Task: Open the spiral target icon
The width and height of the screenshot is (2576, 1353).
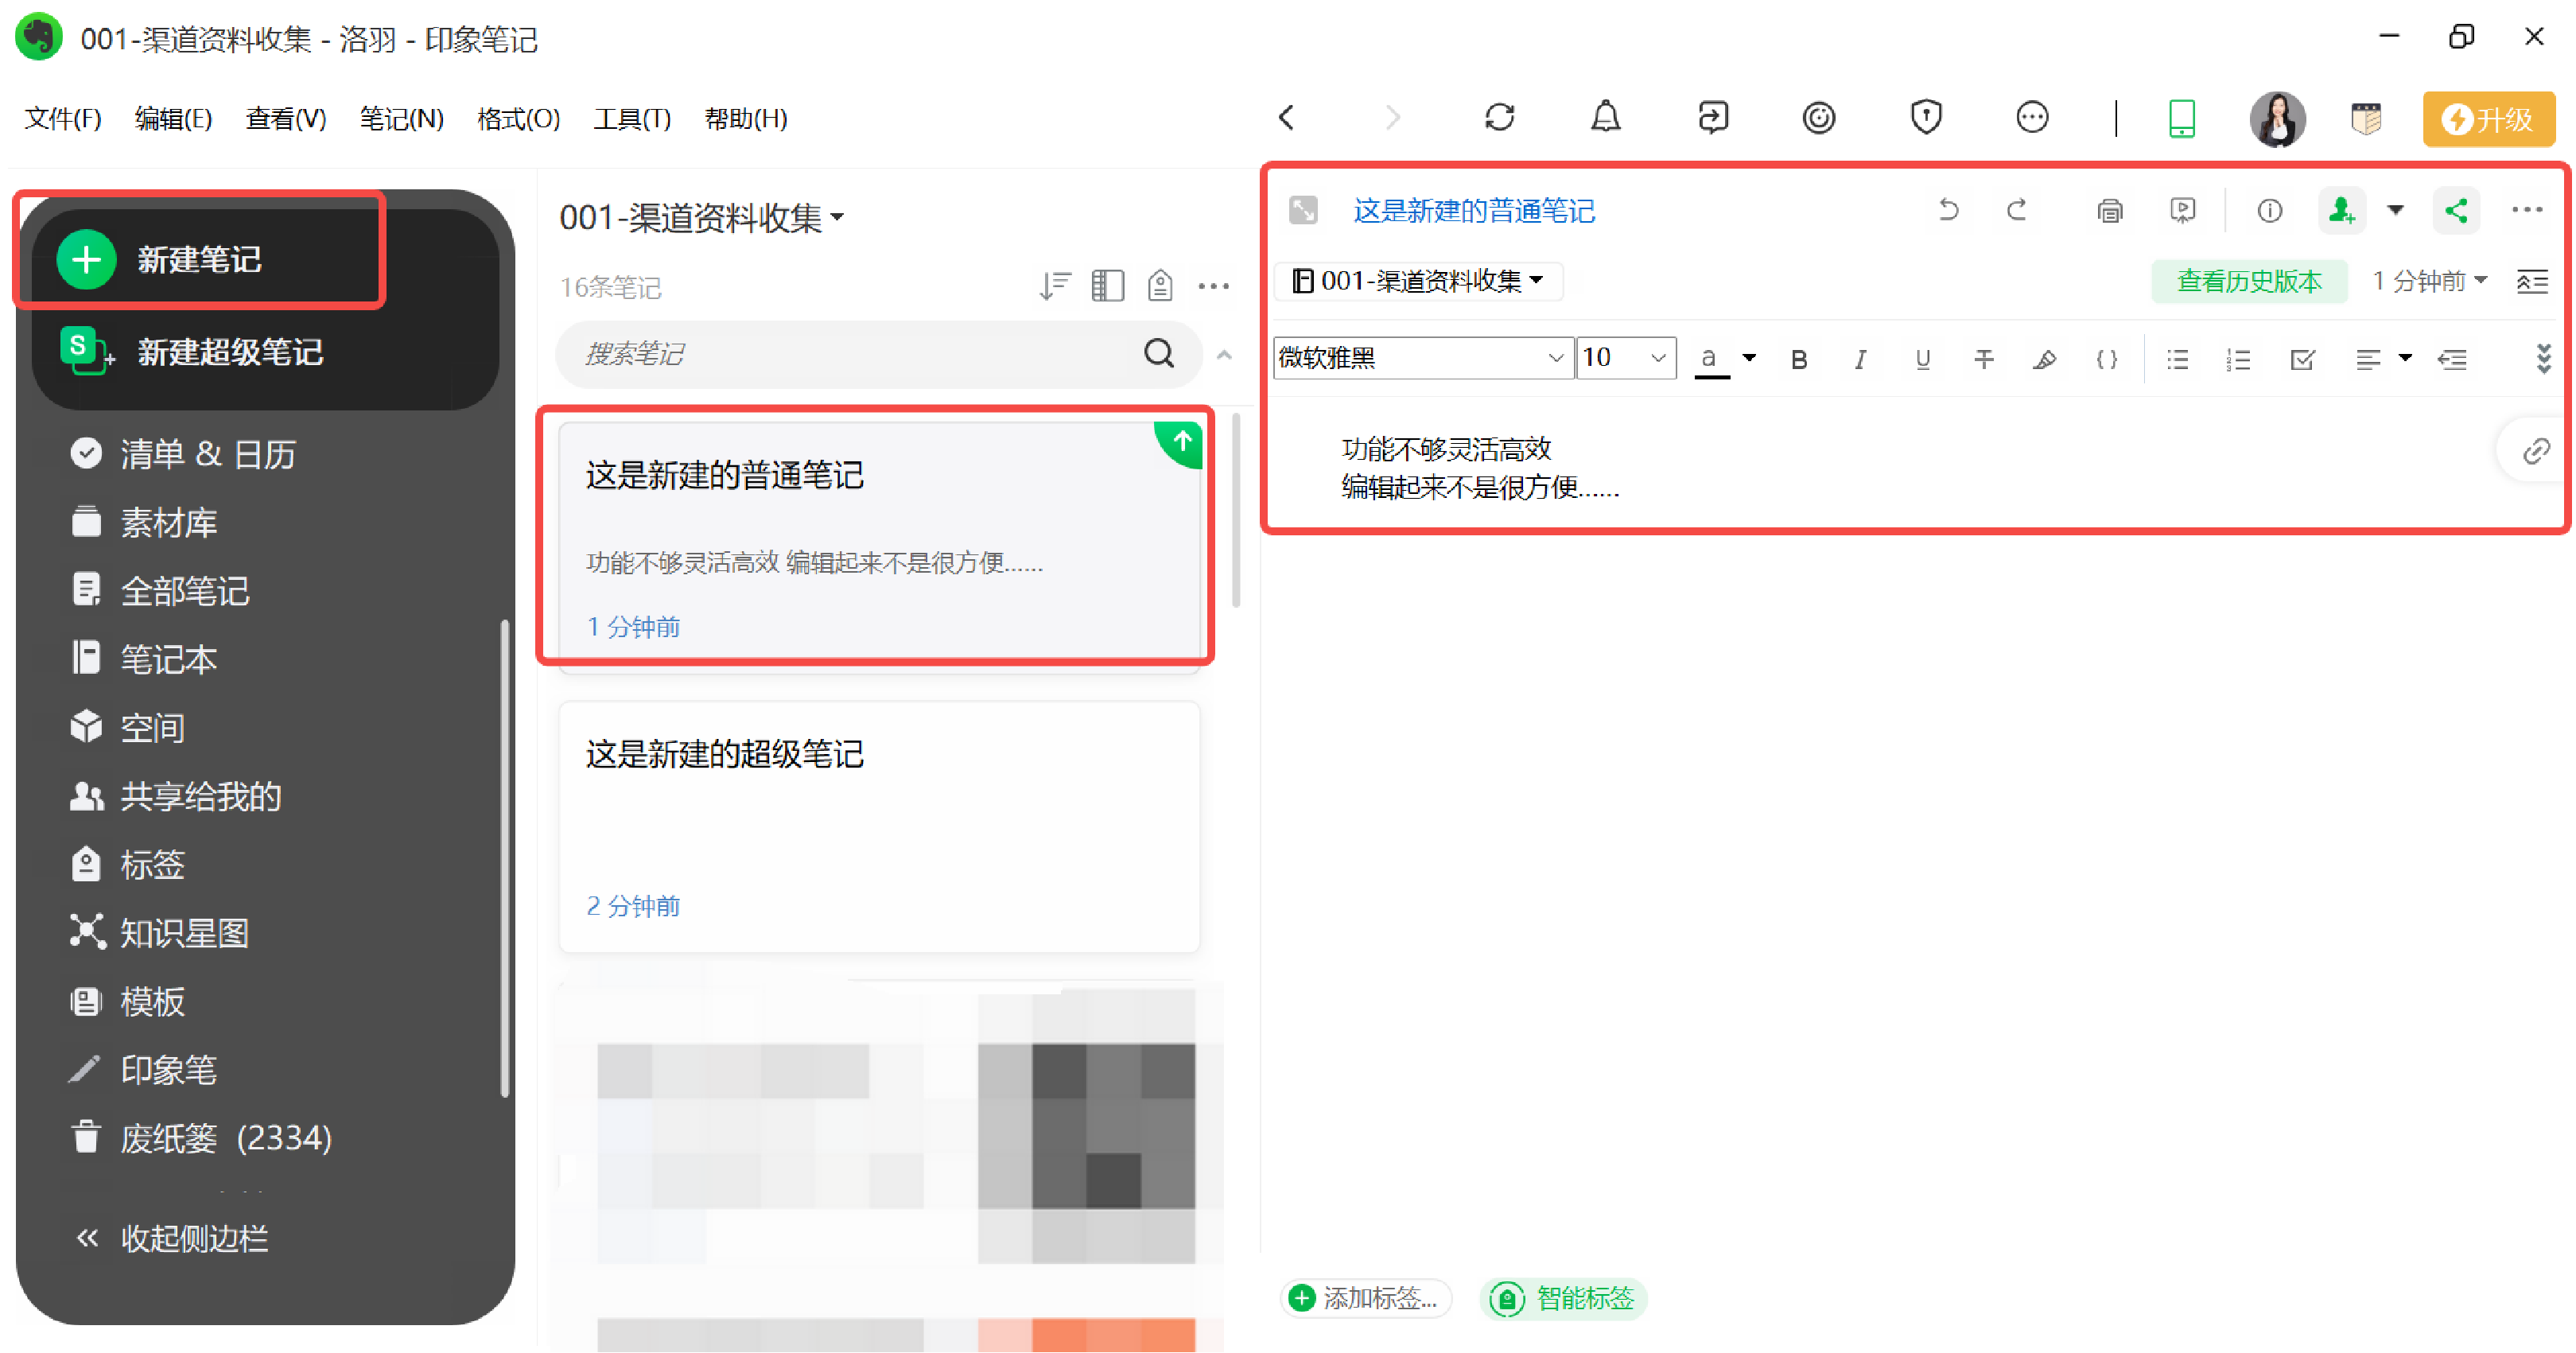Action: tap(1818, 118)
